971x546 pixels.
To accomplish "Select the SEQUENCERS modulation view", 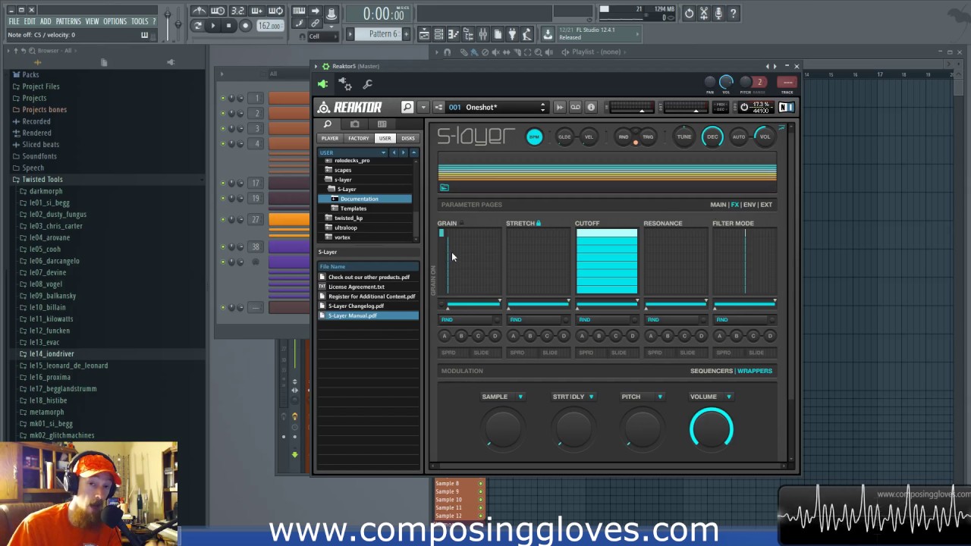I will click(712, 371).
